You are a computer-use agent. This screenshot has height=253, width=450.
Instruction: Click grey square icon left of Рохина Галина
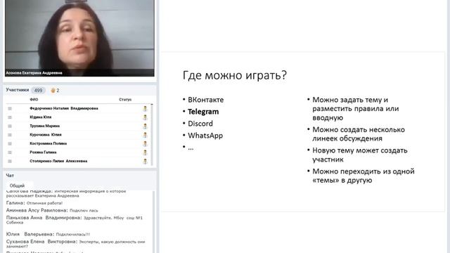click(x=10, y=153)
